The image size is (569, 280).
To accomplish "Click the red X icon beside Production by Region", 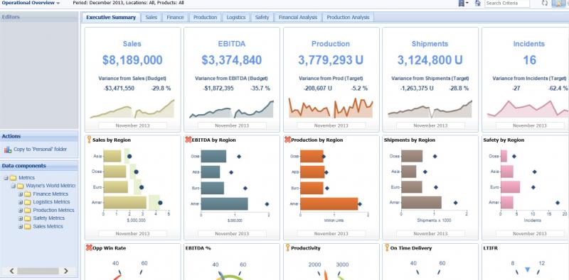I will (x=287, y=140).
